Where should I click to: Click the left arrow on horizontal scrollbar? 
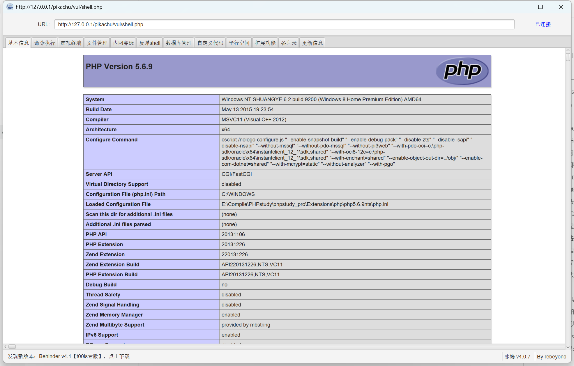pyautogui.click(x=6, y=346)
